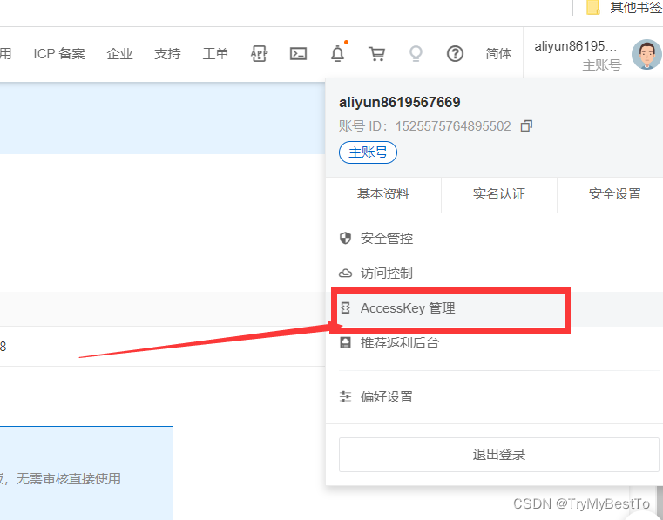Open 工单 menu in top navigation
Screen dimensions: 663x520
[x=215, y=54]
